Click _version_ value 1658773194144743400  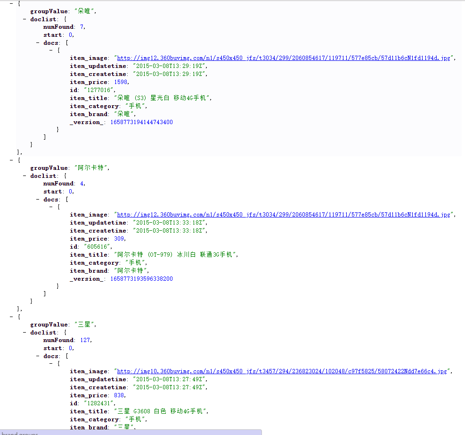click(141, 122)
